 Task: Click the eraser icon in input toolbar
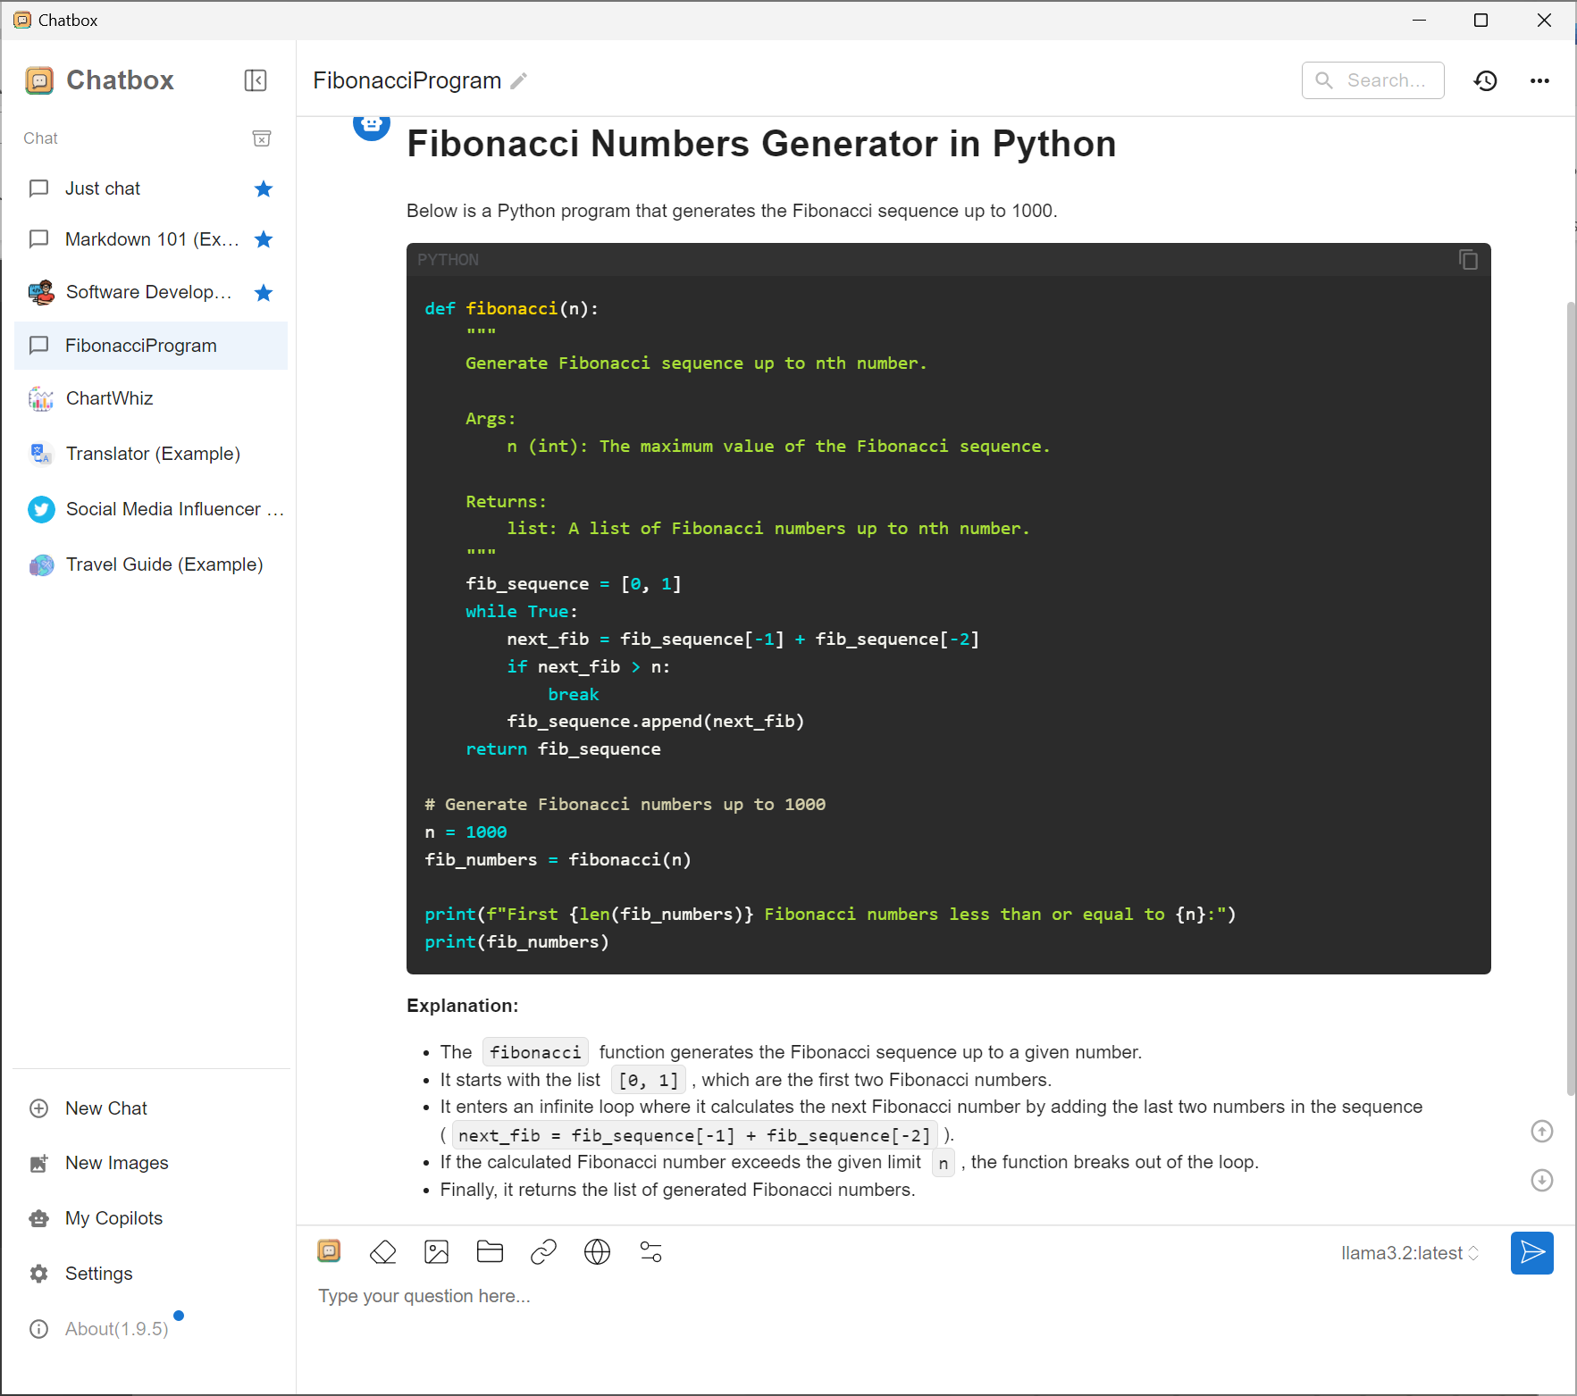coord(382,1252)
